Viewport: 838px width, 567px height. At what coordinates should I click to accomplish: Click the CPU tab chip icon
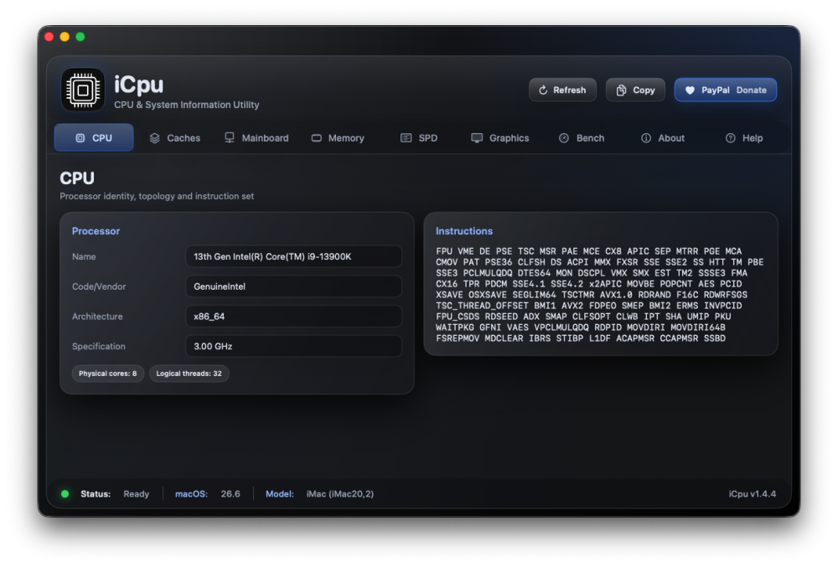[x=80, y=137]
